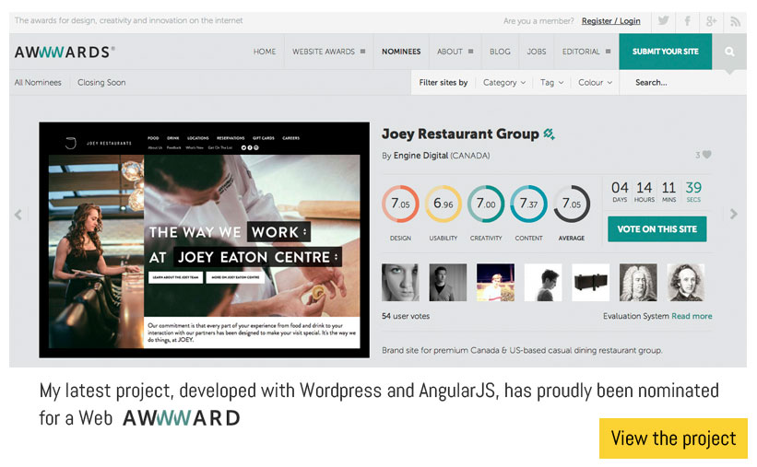The width and height of the screenshot is (757, 467).
Task: Click the Usability score 6.96 circle
Action: (444, 204)
